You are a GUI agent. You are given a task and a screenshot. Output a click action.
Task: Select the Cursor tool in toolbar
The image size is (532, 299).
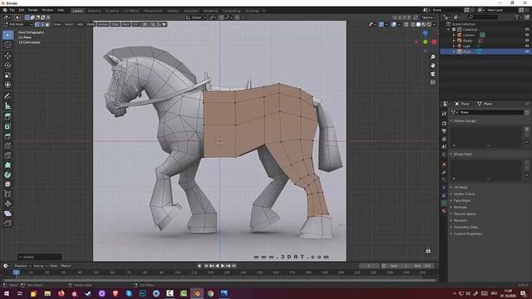coord(7,44)
